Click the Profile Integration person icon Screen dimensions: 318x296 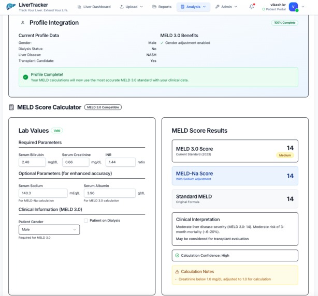(x=23, y=23)
